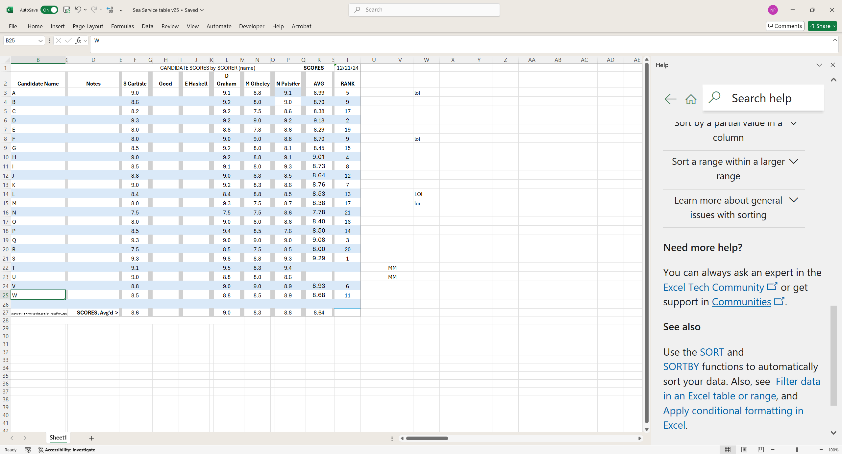
Task: Switch to the Formulas ribbon tab
Action: pyautogui.click(x=122, y=26)
